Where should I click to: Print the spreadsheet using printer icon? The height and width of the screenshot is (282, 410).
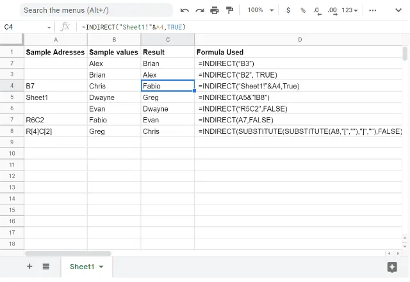click(214, 10)
